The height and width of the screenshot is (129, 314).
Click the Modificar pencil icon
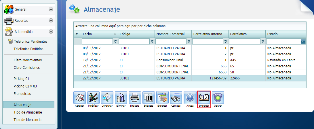tap(93, 98)
